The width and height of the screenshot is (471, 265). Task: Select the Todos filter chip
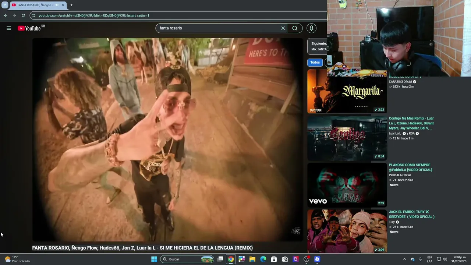(x=315, y=63)
